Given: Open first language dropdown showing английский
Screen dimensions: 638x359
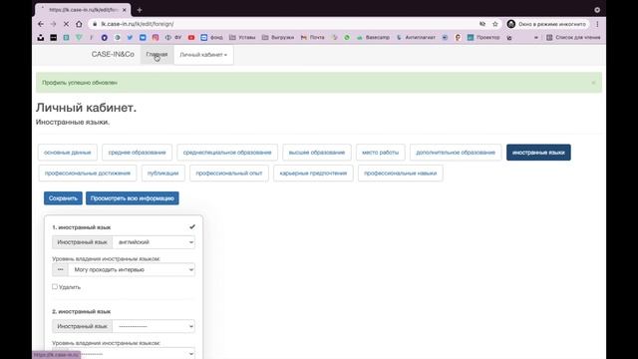Looking at the screenshot, I should tap(154, 242).
